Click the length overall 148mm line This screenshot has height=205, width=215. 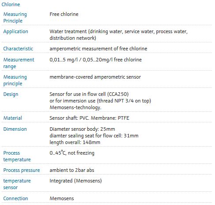tap(75, 142)
